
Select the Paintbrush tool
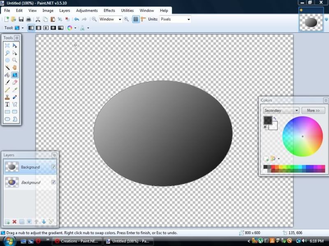click(7, 82)
